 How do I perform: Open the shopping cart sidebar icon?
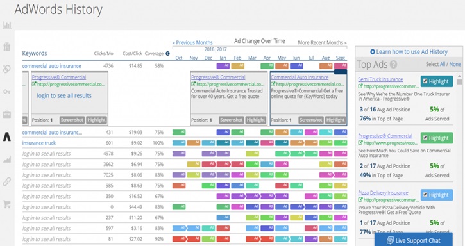tap(7, 204)
